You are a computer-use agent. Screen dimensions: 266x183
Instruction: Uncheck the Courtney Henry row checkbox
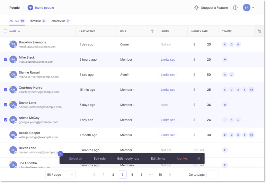point(6,89)
